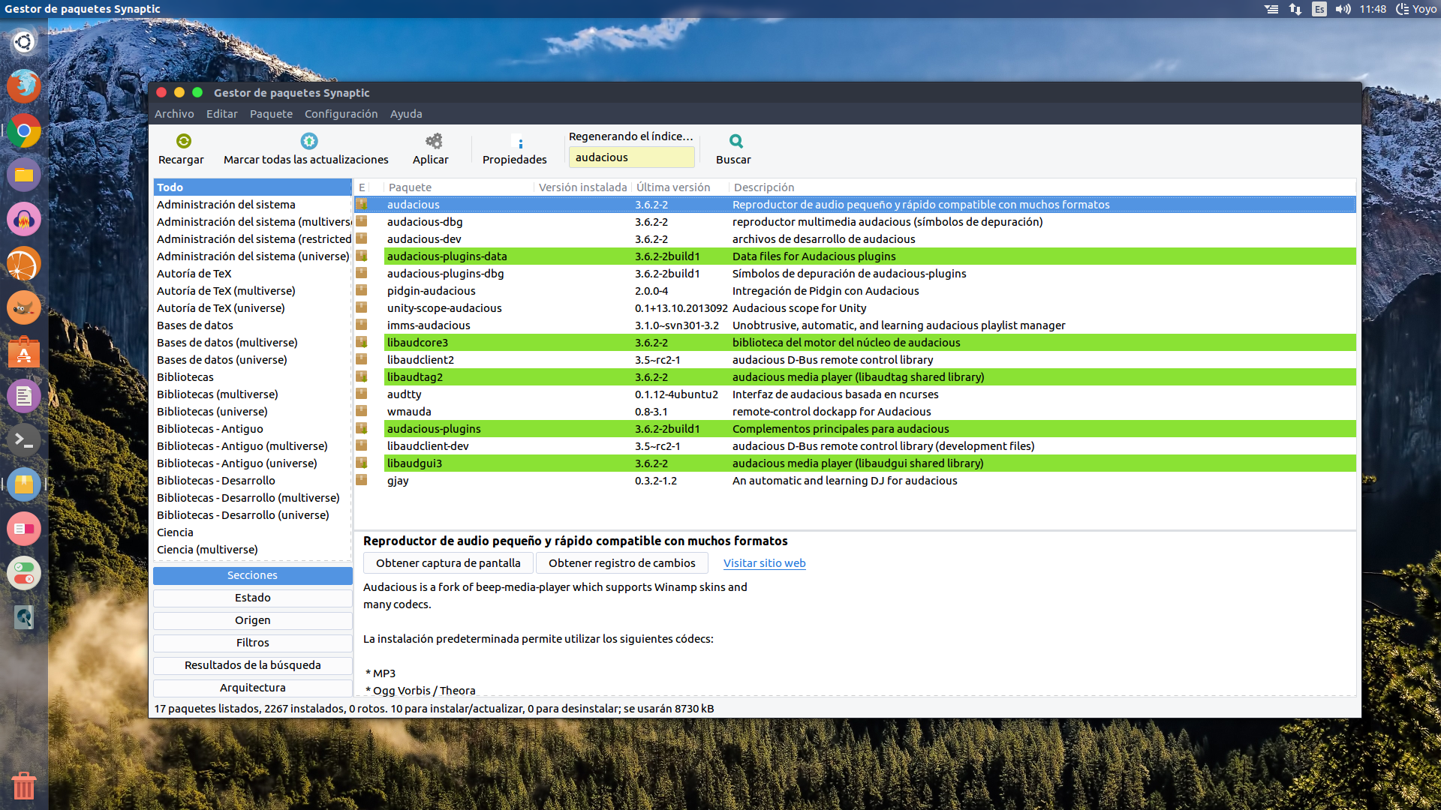The image size is (1441, 810).
Task: Click the Recargar reload icon
Action: [183, 141]
